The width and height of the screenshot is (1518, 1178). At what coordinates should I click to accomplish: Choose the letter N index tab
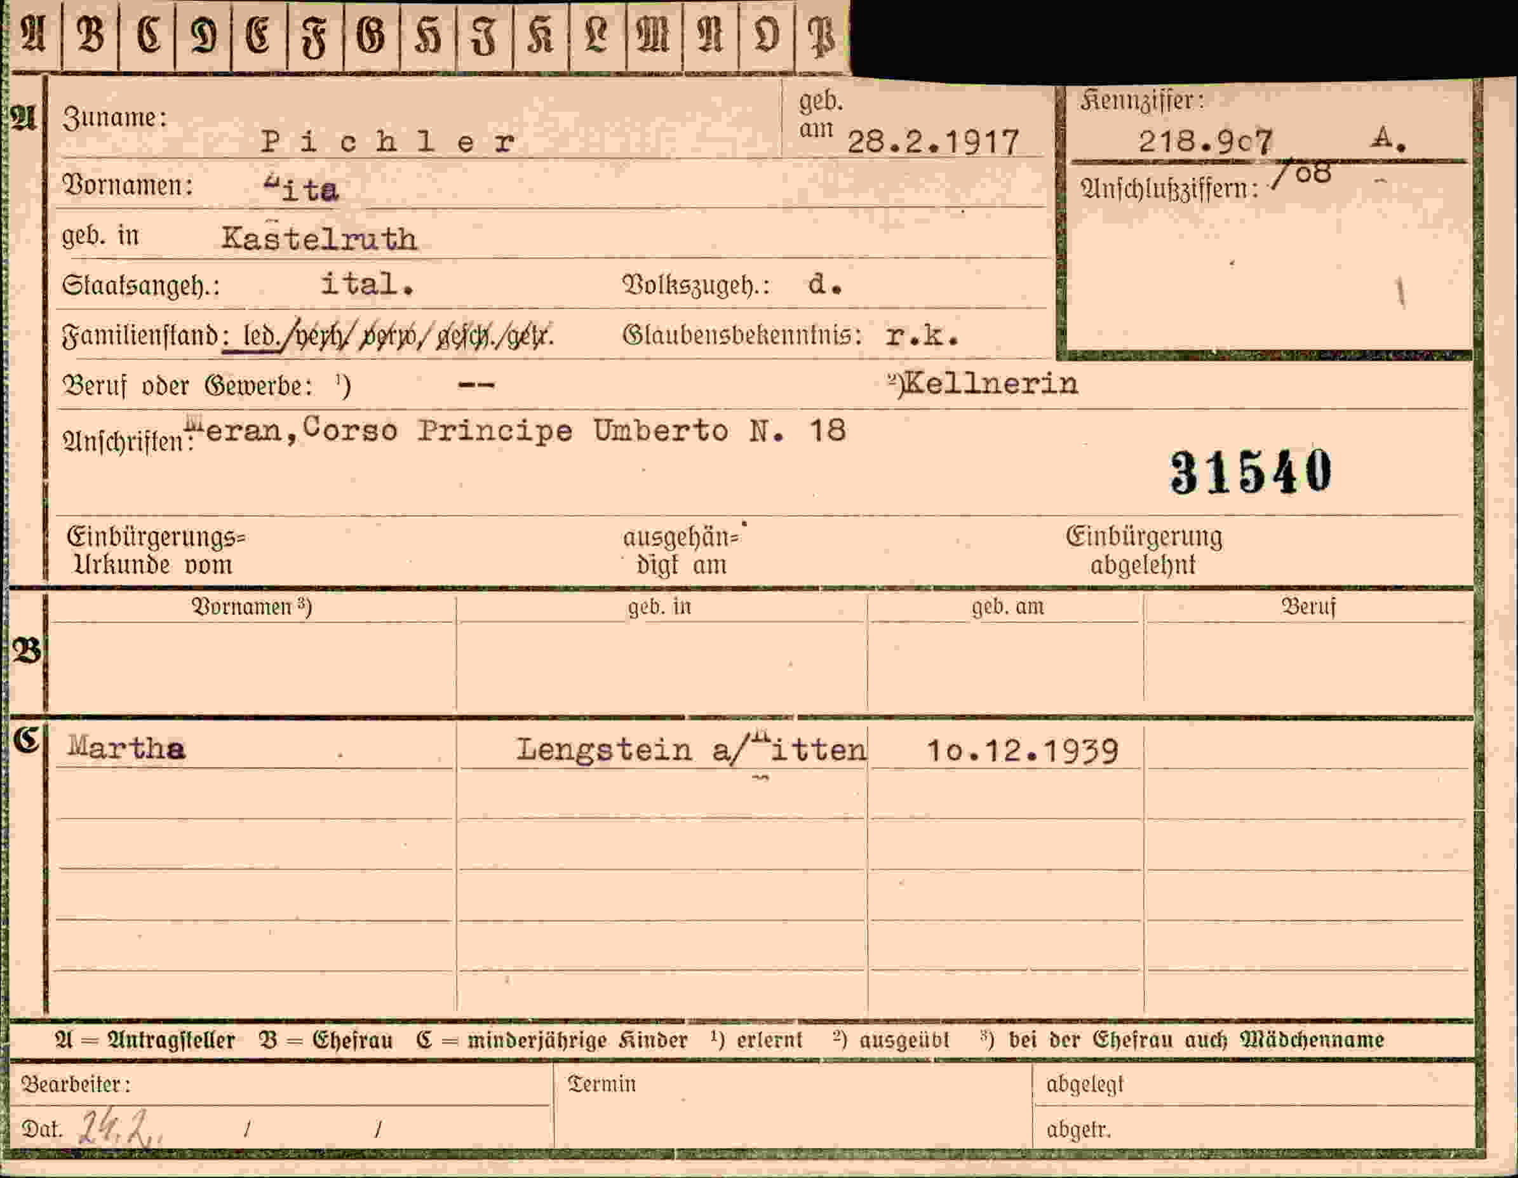[709, 35]
